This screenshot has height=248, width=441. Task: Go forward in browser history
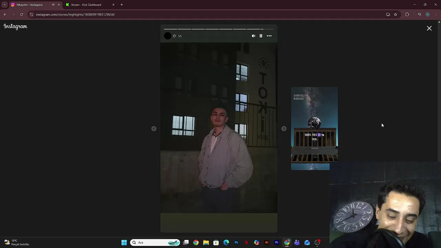[13, 14]
